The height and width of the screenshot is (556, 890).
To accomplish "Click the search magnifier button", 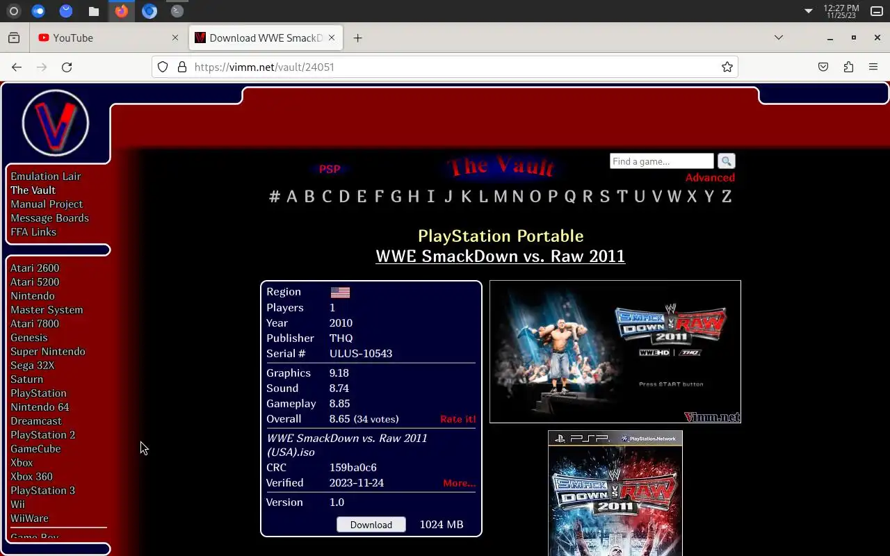I will click(x=726, y=161).
